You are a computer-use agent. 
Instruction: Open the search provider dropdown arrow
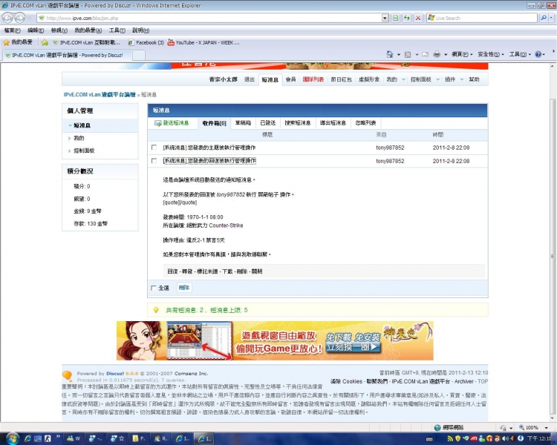click(553, 18)
